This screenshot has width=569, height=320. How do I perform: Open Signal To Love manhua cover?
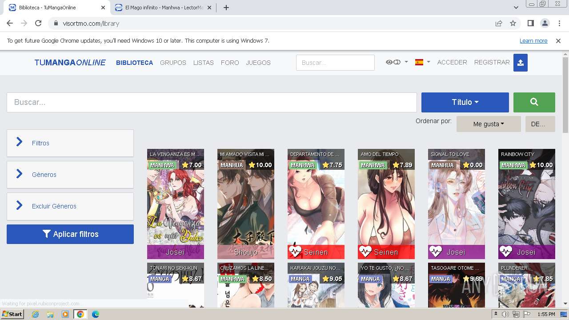(x=457, y=204)
